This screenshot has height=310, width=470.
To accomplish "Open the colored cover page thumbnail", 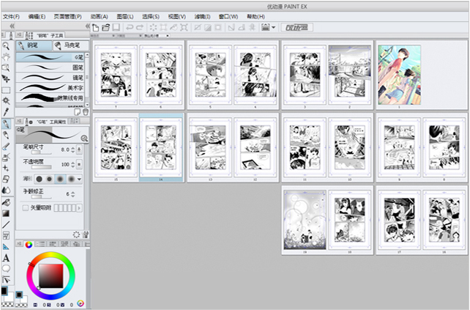I will 399,75.
